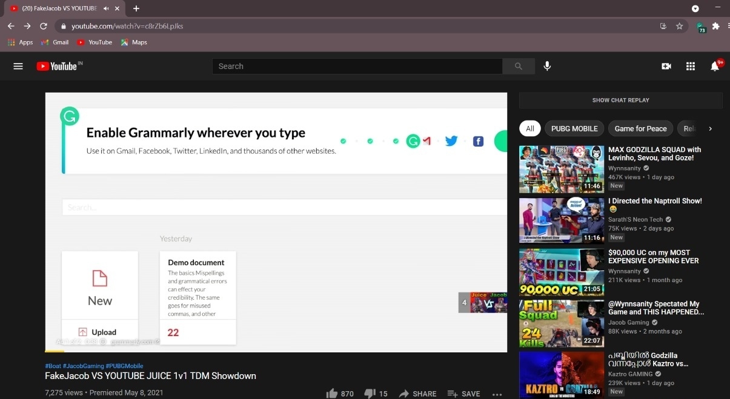
Task: Open the YouTube hamburger guide menu
Action: [18, 66]
